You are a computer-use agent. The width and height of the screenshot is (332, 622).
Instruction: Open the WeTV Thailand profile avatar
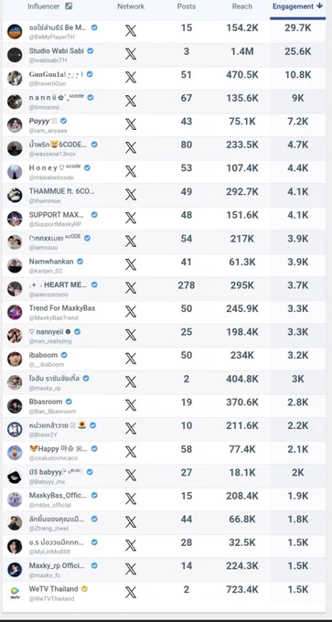pos(15,593)
